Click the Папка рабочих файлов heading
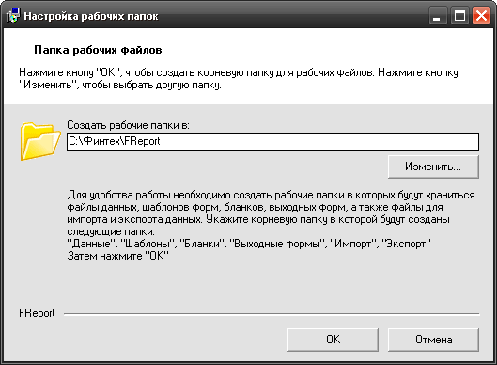This screenshot has height=365, width=497. tap(98, 50)
